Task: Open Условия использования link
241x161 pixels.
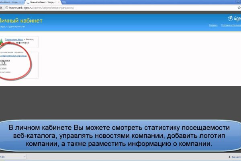Action: click(x=231, y=25)
